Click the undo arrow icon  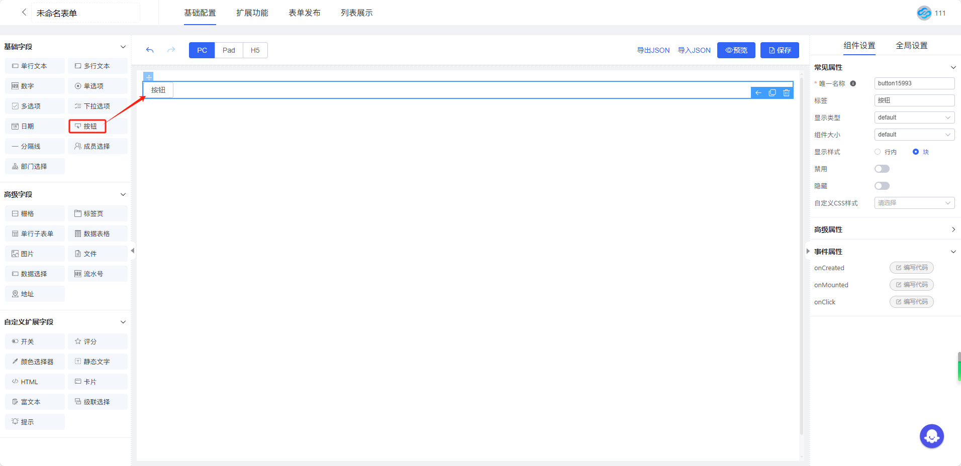click(150, 50)
